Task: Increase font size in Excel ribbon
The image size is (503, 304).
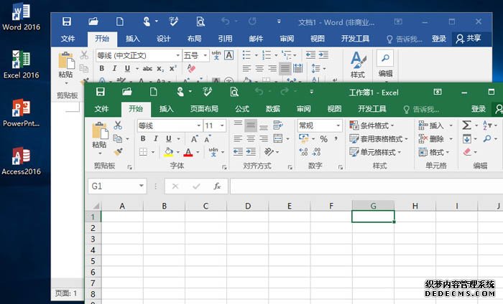Action: pos(194,139)
